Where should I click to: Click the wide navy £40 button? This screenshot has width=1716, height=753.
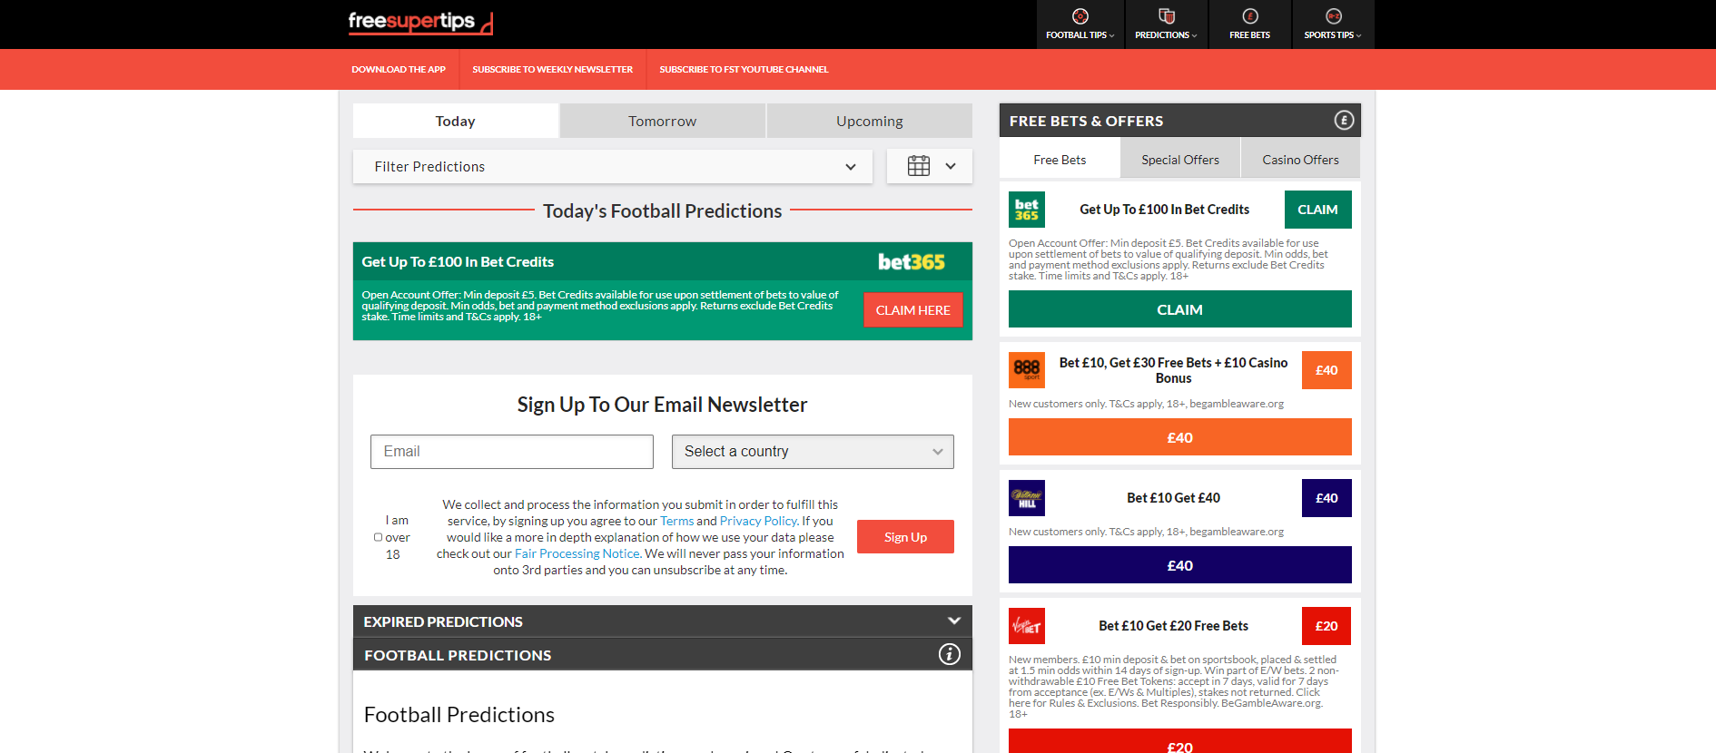click(x=1180, y=565)
